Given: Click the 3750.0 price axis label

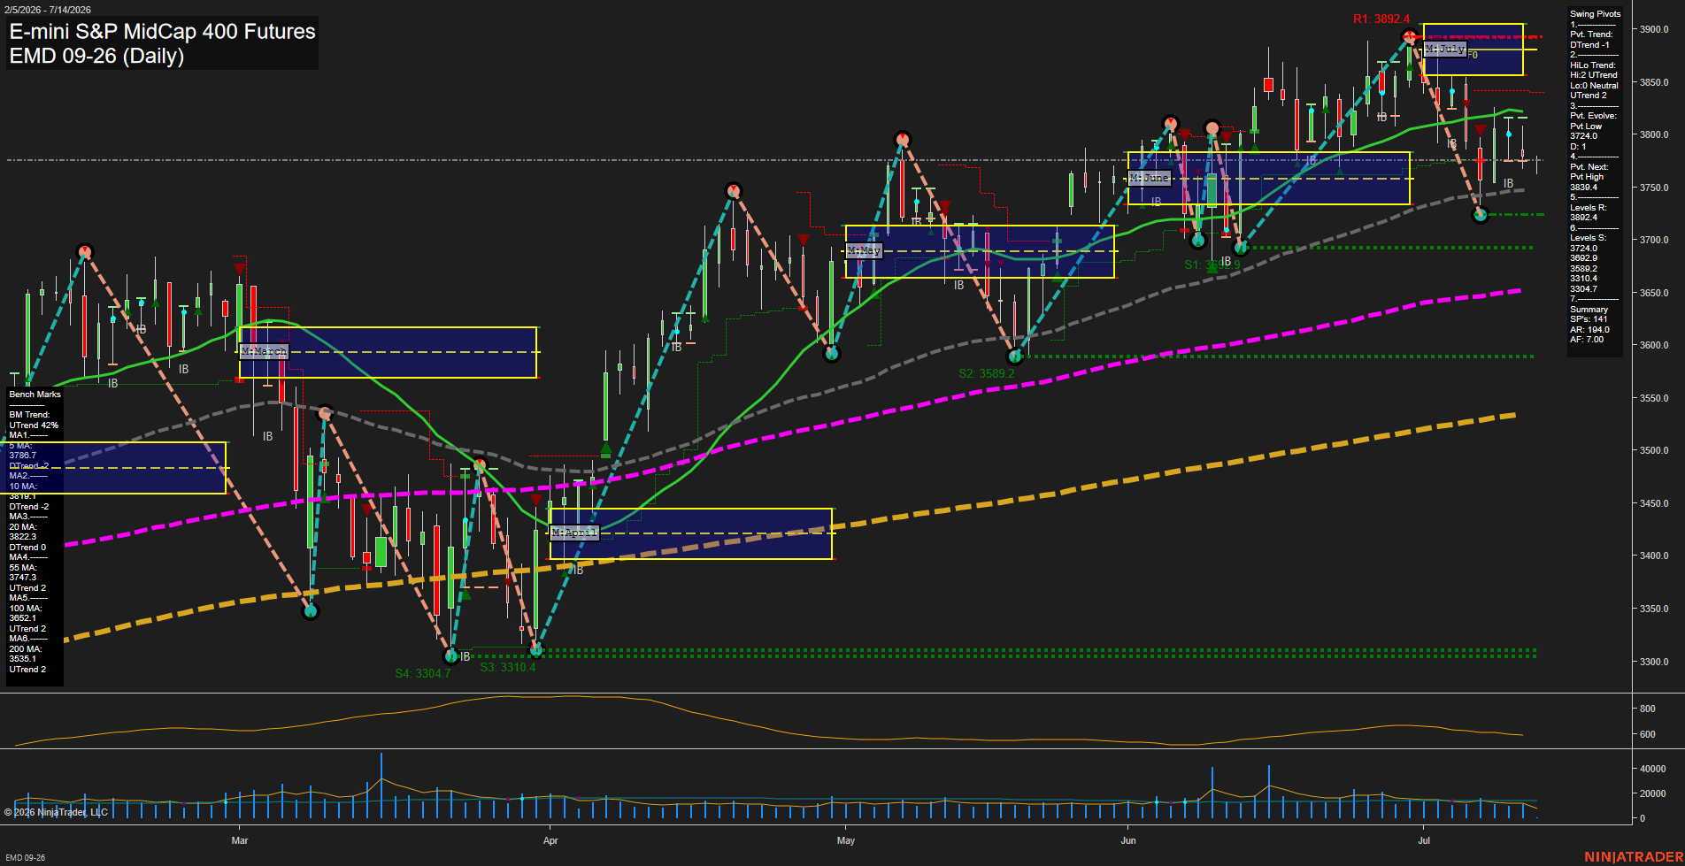Looking at the screenshot, I should click(x=1654, y=188).
